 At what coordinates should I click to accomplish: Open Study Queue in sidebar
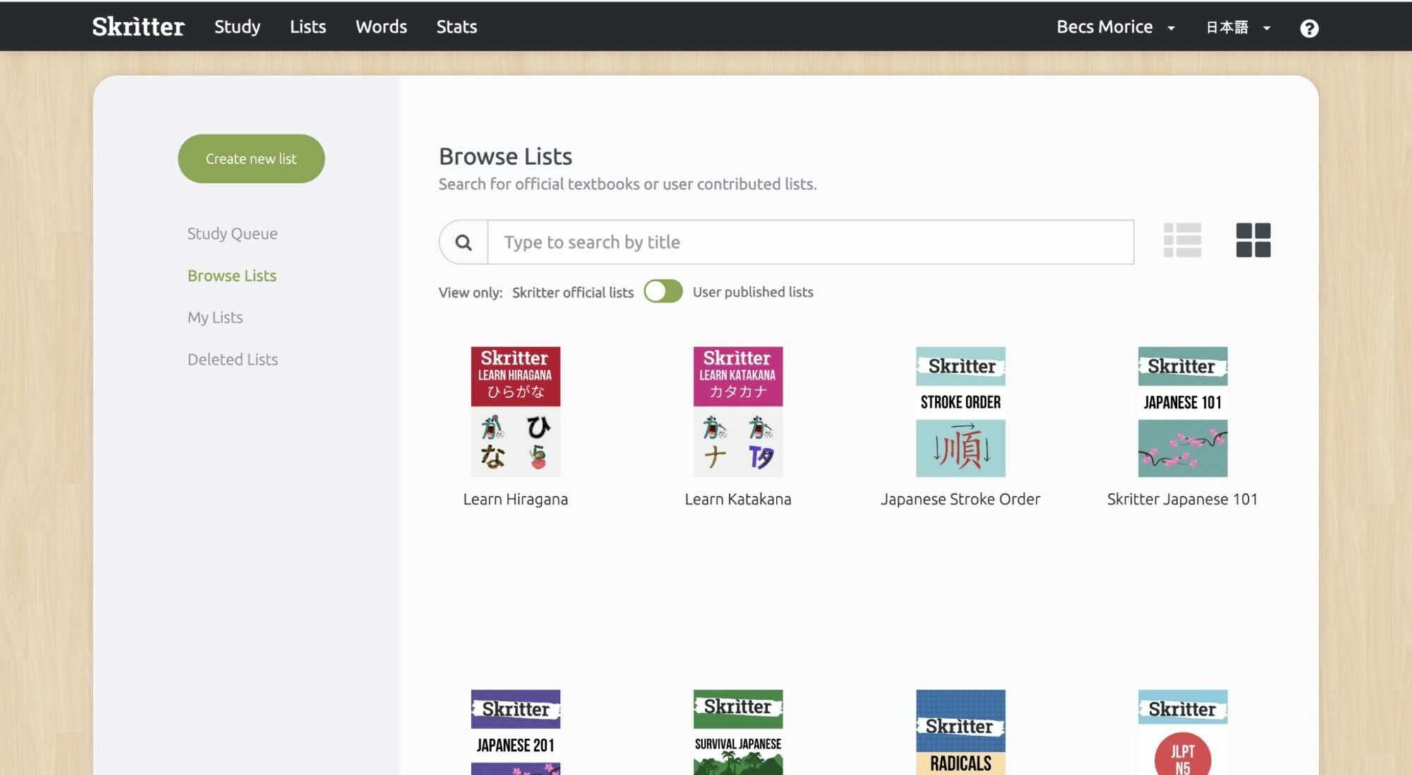pyautogui.click(x=232, y=234)
